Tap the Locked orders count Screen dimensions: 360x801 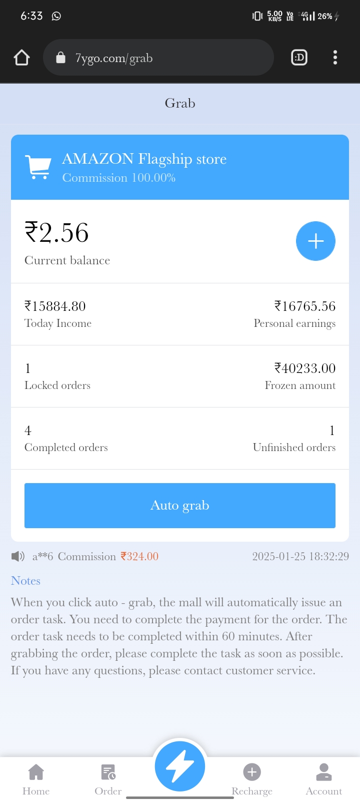click(x=28, y=368)
